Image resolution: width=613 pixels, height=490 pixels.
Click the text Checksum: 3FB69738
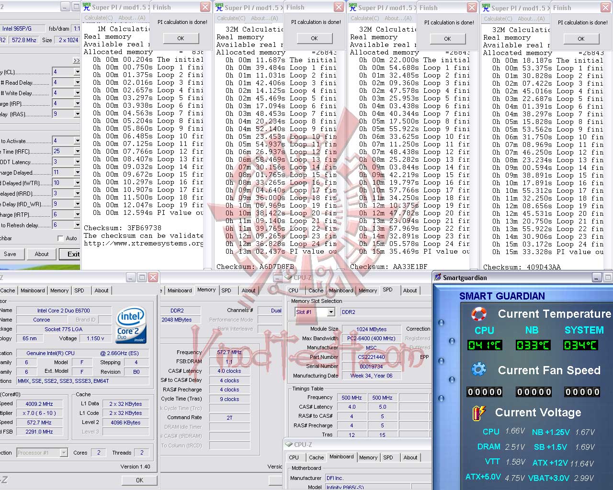123,228
